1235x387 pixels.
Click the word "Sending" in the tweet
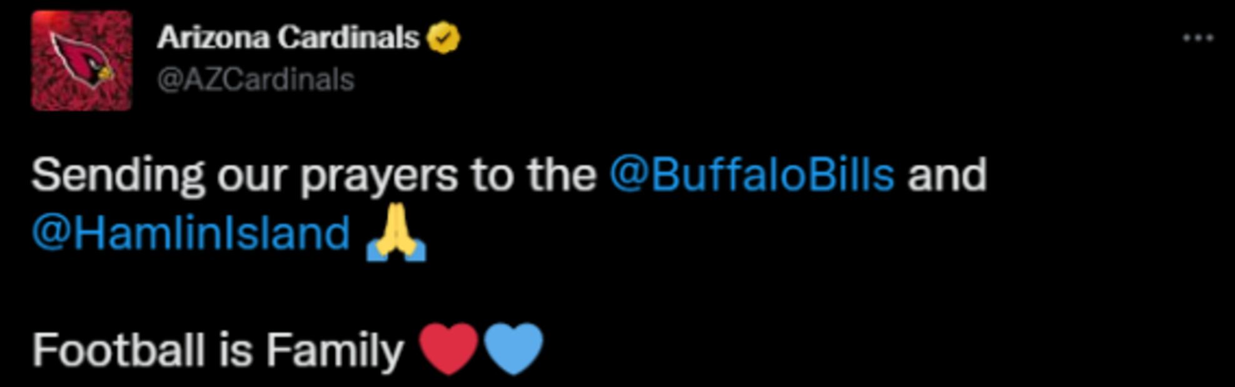tap(118, 175)
